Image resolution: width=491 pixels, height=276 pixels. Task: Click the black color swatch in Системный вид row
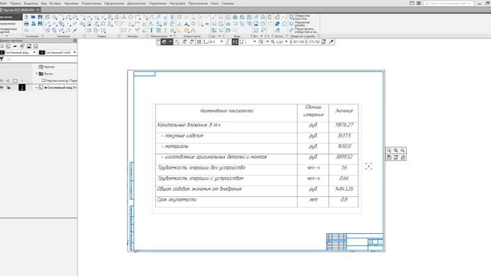pos(22,87)
